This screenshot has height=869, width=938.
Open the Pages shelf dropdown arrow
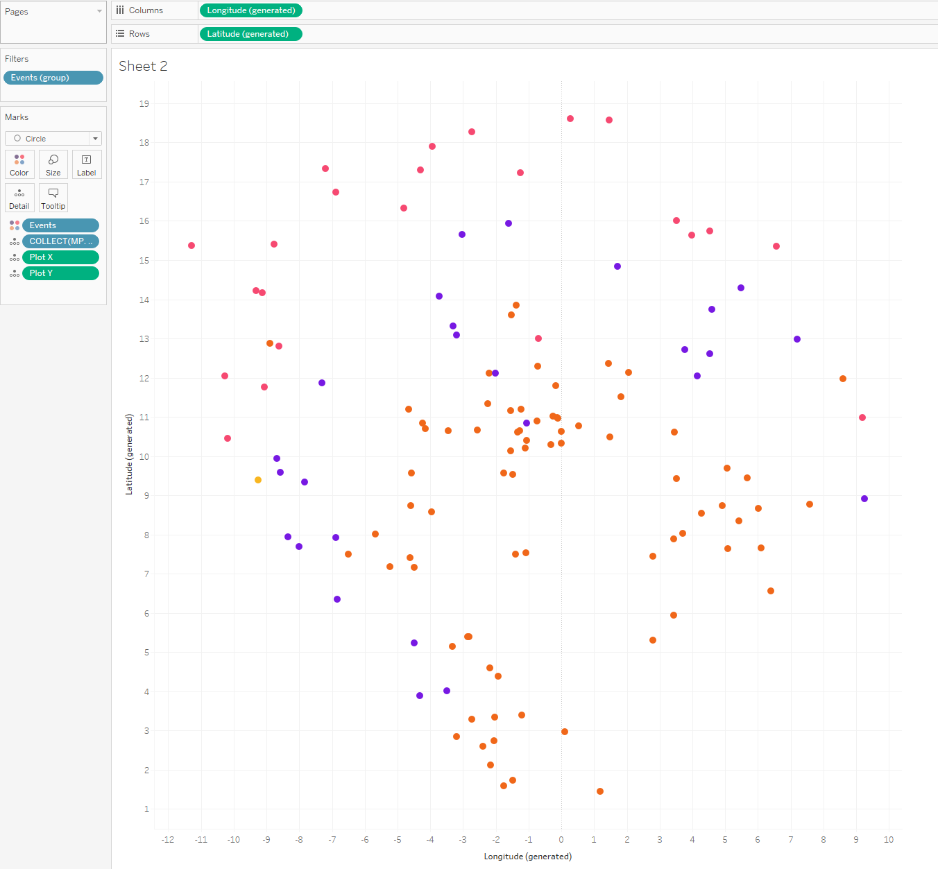coord(99,11)
